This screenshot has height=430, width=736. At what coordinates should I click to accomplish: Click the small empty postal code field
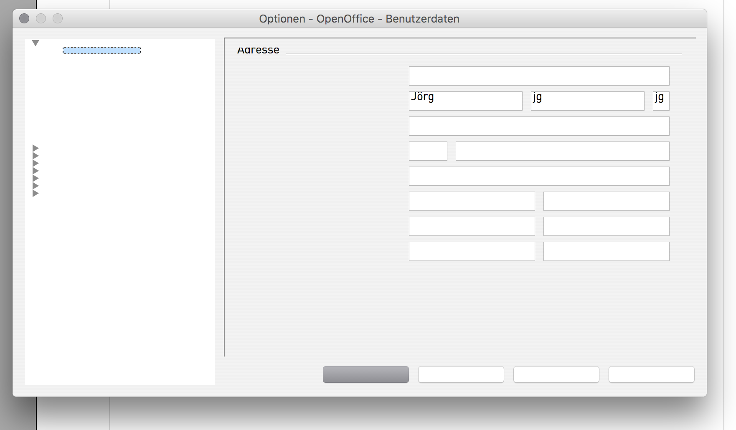[428, 151]
